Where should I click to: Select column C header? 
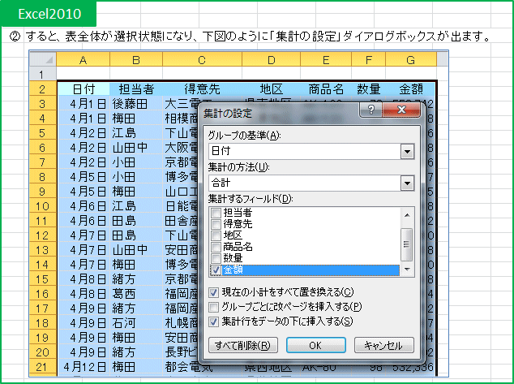click(x=202, y=60)
